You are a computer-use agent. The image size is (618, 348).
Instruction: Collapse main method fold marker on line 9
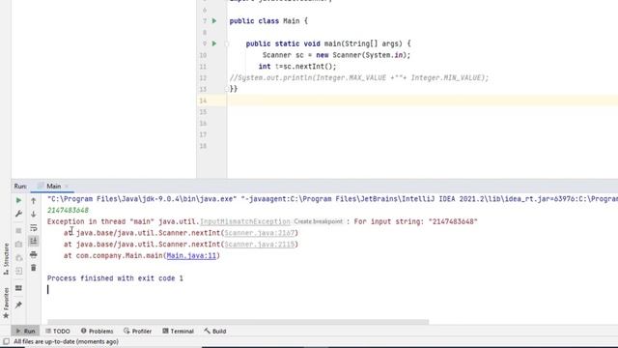(227, 43)
